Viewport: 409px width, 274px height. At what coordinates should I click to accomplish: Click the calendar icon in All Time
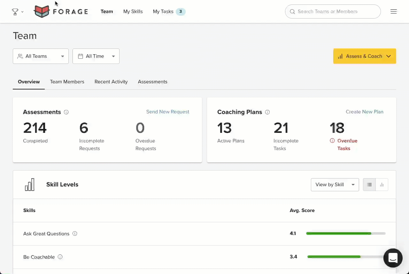tap(81, 56)
